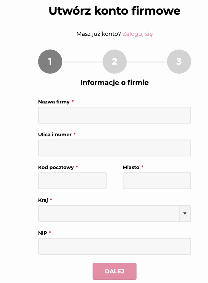Viewport: 208px width, 283px height.
Task: Focus the NIP input field
Action: point(114,246)
